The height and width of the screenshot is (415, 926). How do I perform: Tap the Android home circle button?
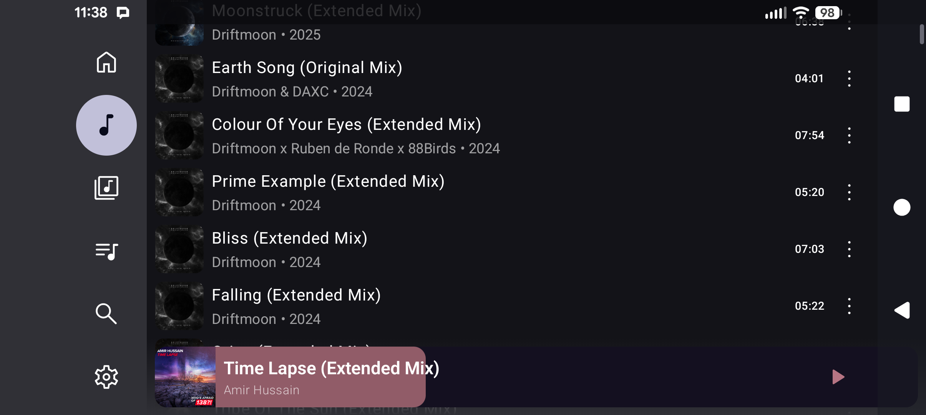[x=901, y=207]
